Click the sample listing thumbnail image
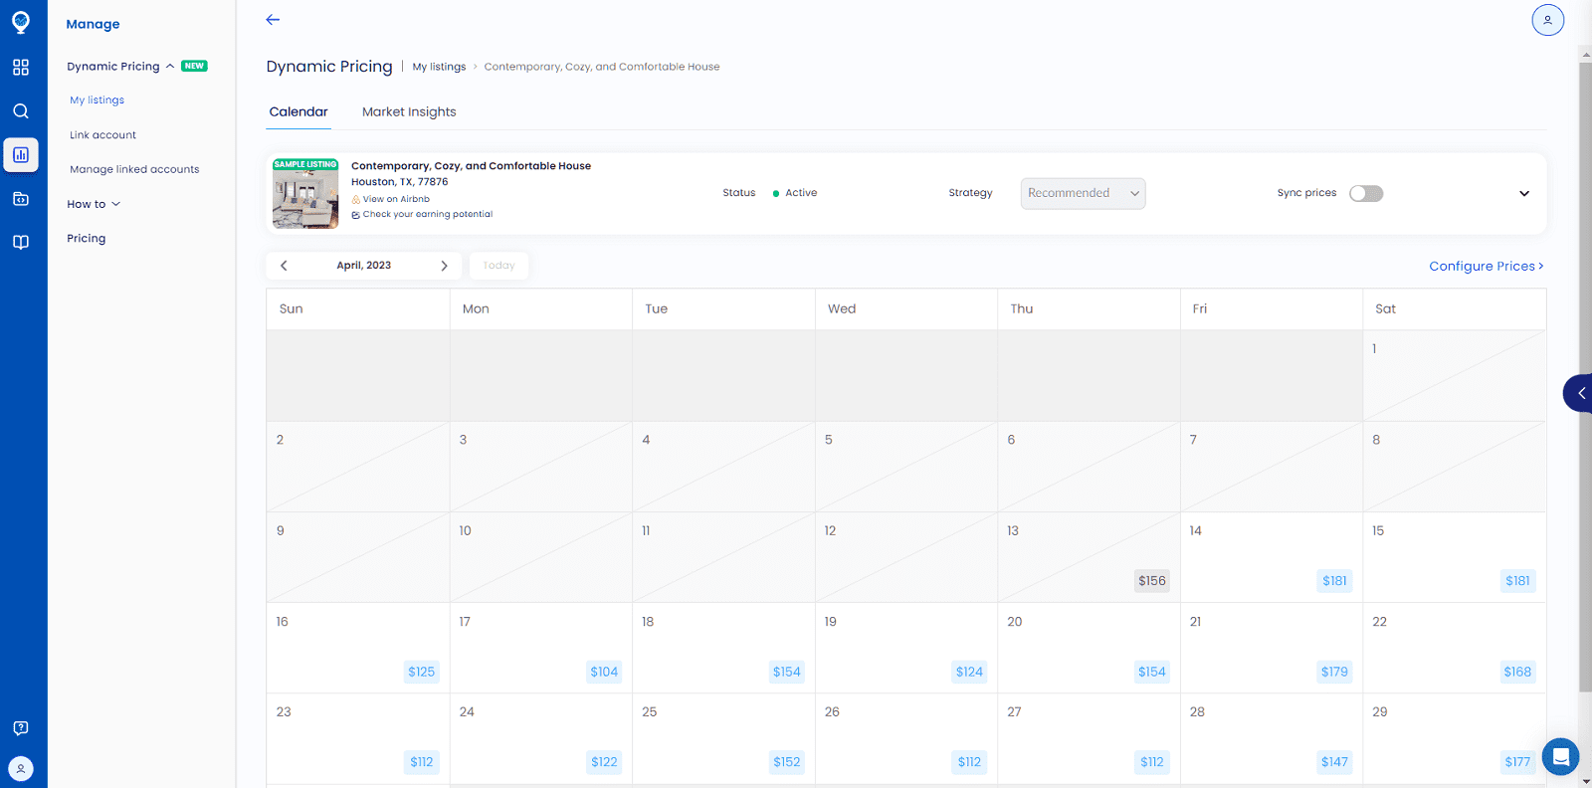1592x788 pixels. pyautogui.click(x=305, y=194)
